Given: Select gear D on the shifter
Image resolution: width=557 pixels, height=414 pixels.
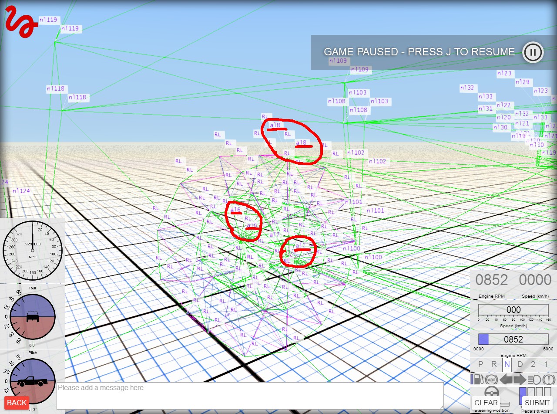Looking at the screenshot, I should [x=520, y=364].
